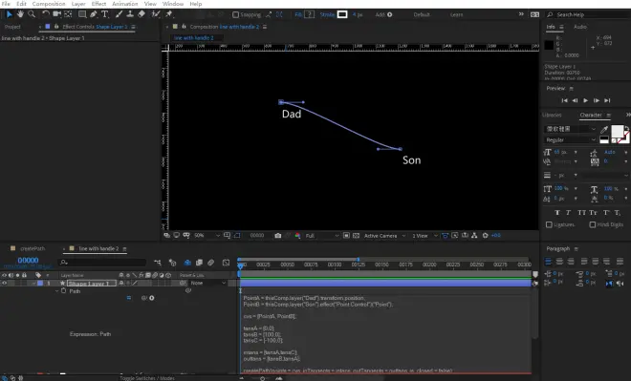Select the Pen tool
This screenshot has height=381, width=631.
(94, 14)
